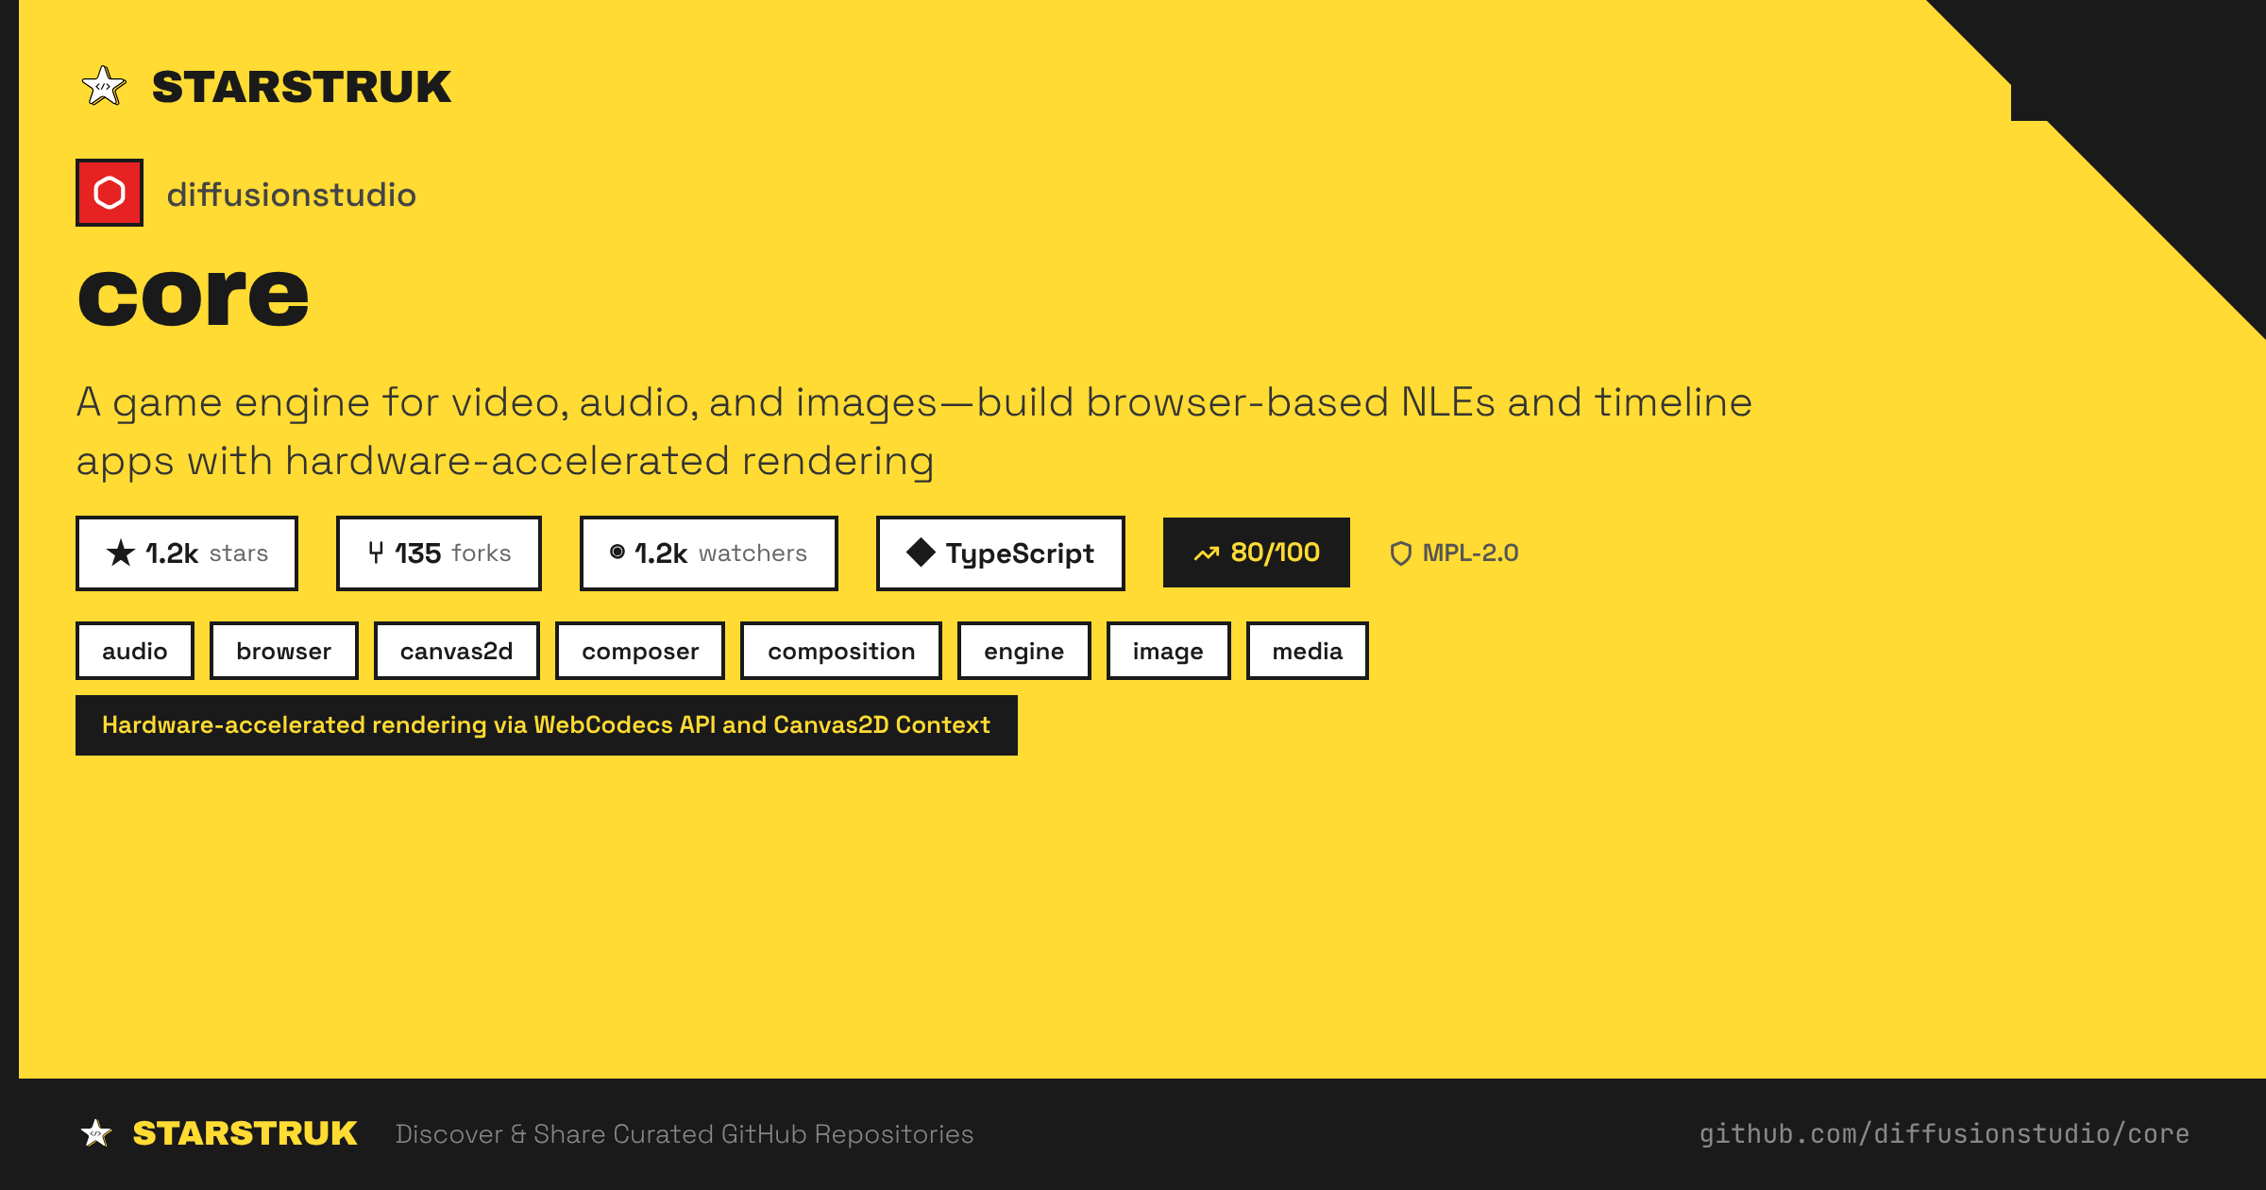The width and height of the screenshot is (2266, 1190).
Task: Click the STARSTRUK header wordmark
Action: click(301, 86)
